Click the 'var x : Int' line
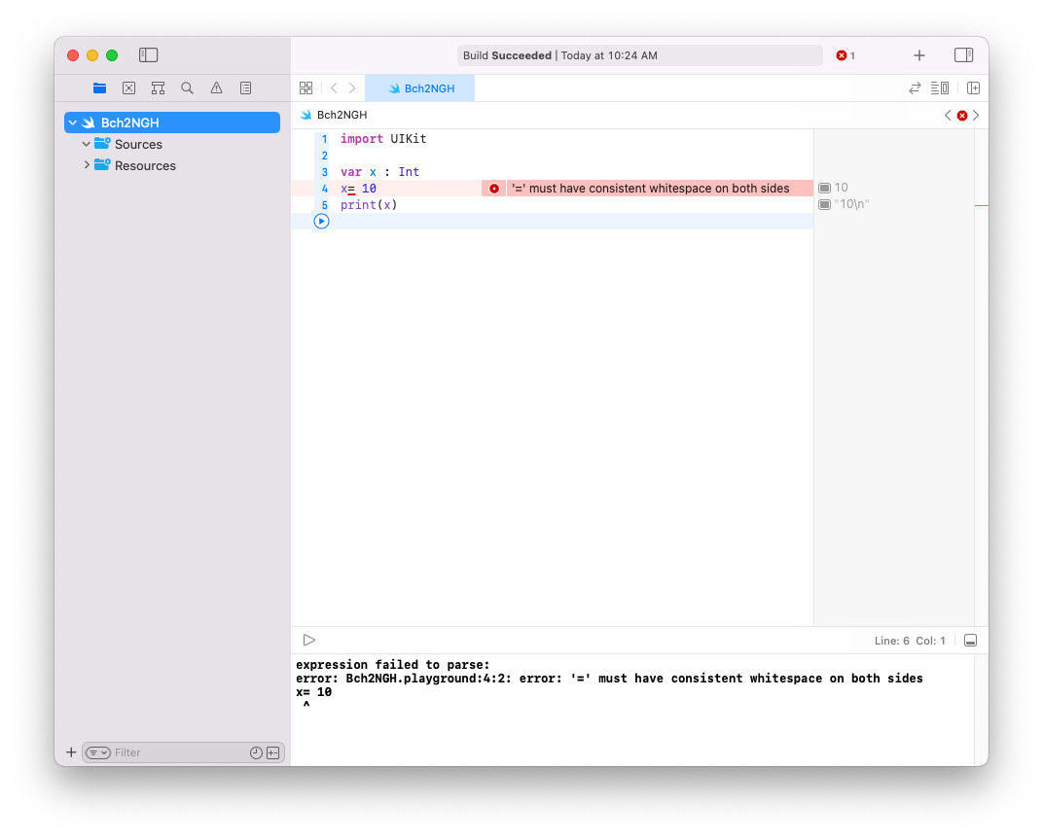 (379, 172)
